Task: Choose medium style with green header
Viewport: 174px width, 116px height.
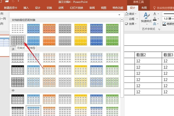Action: [112, 99]
